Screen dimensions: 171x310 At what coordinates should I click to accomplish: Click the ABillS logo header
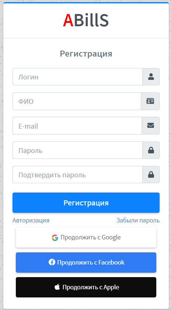86,20
